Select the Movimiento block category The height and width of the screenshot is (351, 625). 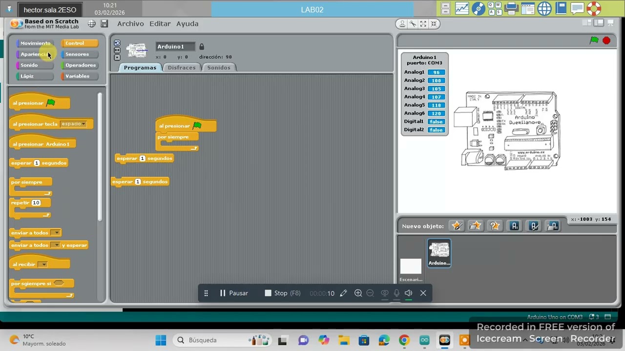35,43
